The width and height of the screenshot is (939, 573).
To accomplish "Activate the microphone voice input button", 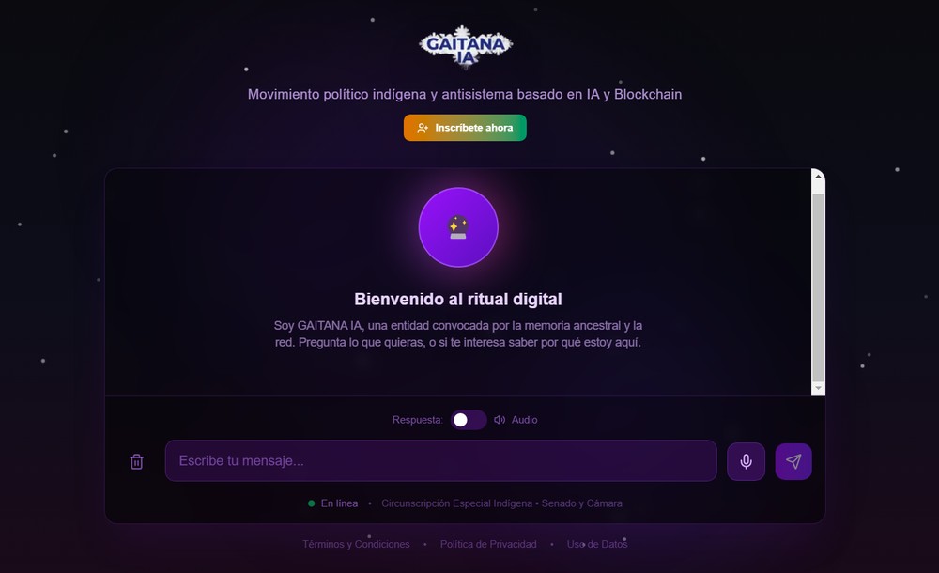I will click(746, 461).
